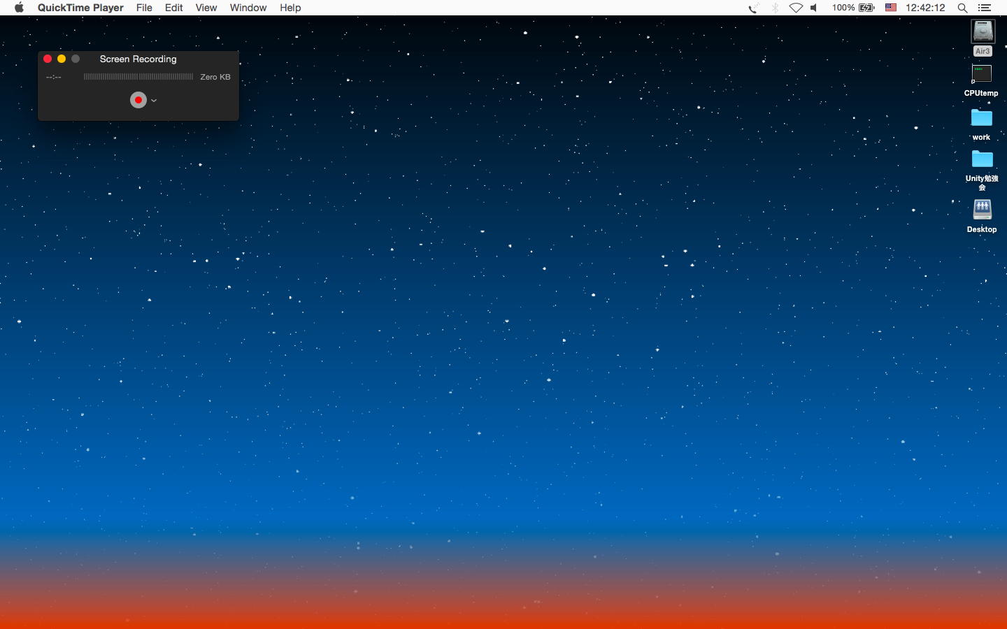Start recording with the red record button
Viewport: 1007px width, 629px height.
(x=138, y=100)
